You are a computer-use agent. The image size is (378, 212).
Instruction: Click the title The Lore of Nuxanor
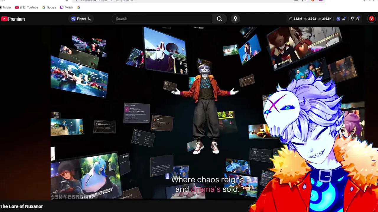click(22, 206)
